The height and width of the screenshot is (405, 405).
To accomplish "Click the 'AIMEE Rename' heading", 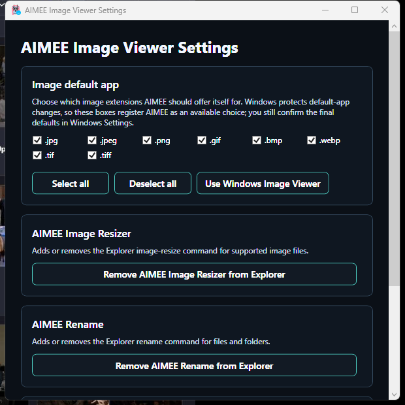I will coord(68,325).
